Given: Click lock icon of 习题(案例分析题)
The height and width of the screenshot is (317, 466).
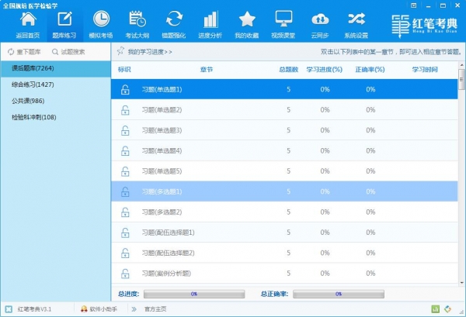Looking at the screenshot, I should point(125,274).
